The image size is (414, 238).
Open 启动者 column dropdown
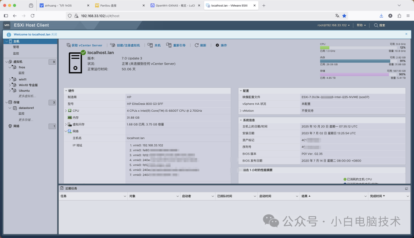point(212,196)
